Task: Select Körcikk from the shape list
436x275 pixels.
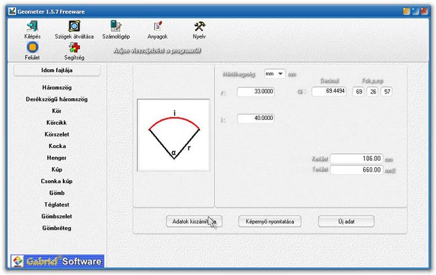Action: (57, 123)
